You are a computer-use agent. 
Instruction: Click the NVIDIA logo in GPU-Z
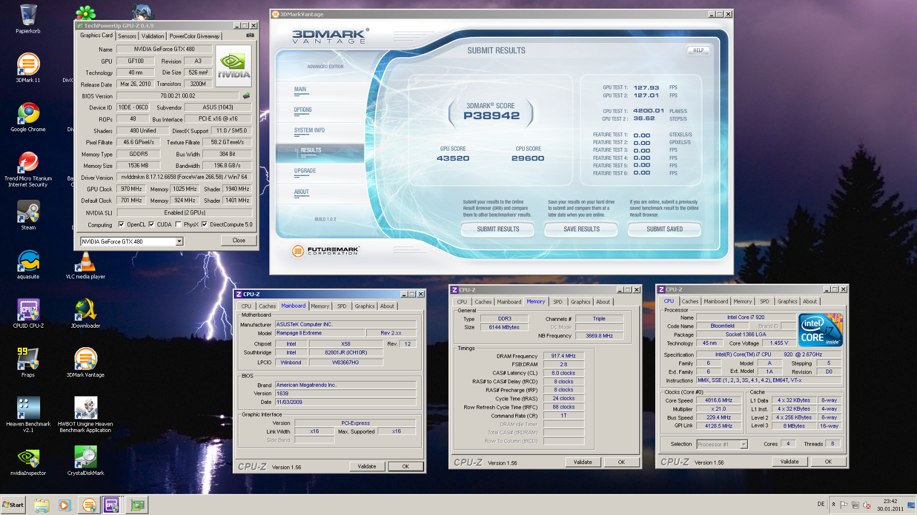(x=233, y=66)
